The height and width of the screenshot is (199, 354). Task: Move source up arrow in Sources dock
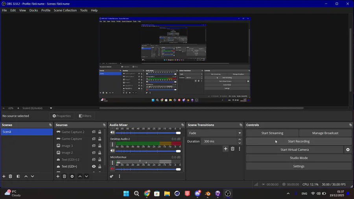pos(80,176)
